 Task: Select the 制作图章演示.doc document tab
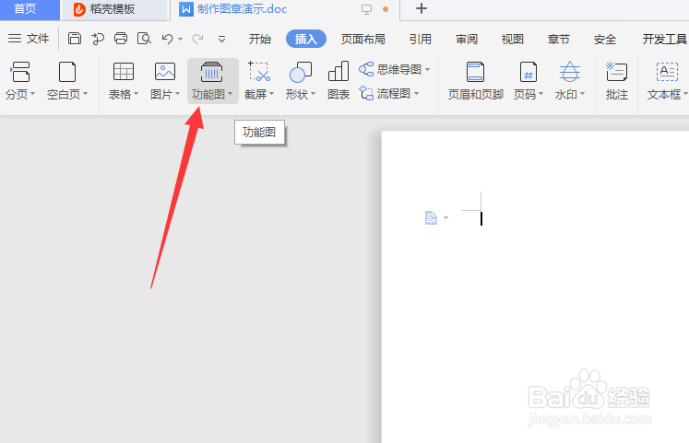pyautogui.click(x=242, y=9)
